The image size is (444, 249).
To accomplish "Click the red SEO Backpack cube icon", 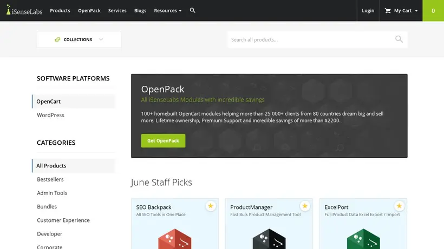I will coord(175,239).
